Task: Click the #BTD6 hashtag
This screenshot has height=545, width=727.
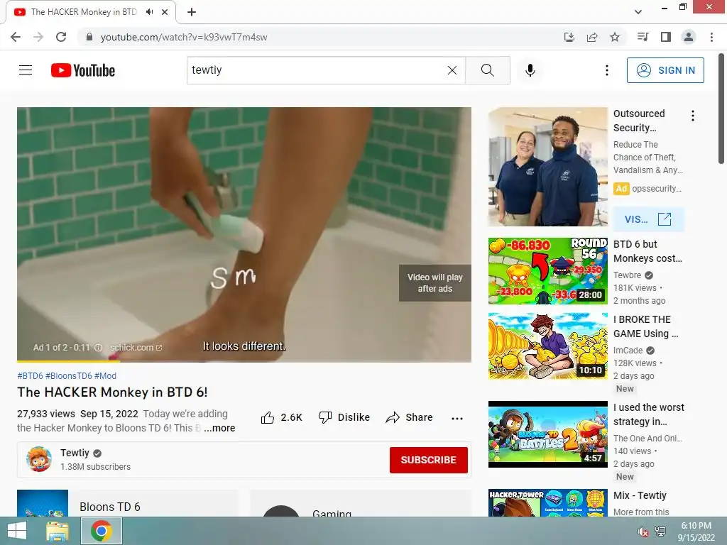Action: tap(30, 376)
